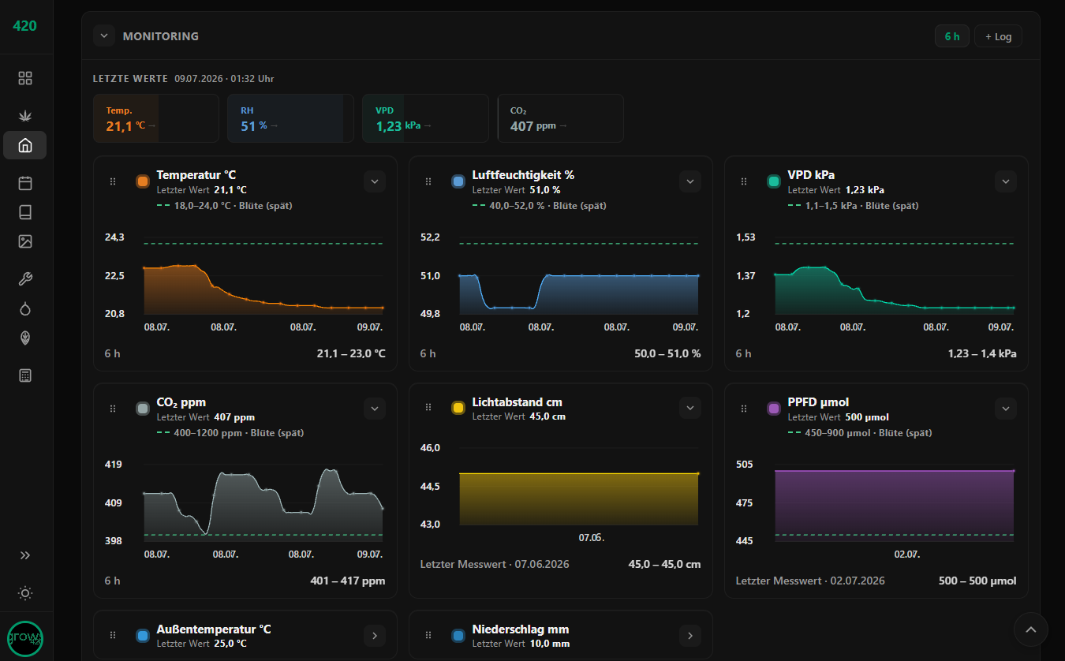The image size is (1065, 661).
Task: Open the Temperatur °C card dropdown chevron
Action: point(375,181)
